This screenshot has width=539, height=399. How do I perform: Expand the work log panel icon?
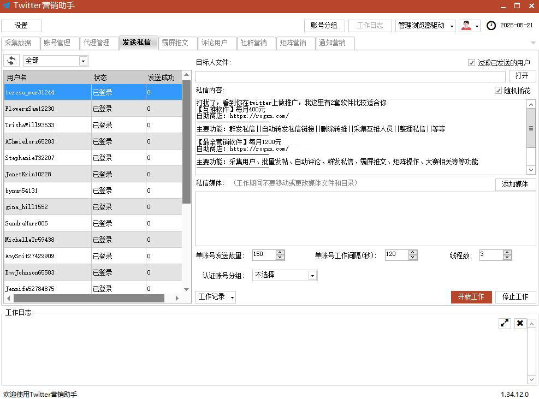[505, 323]
